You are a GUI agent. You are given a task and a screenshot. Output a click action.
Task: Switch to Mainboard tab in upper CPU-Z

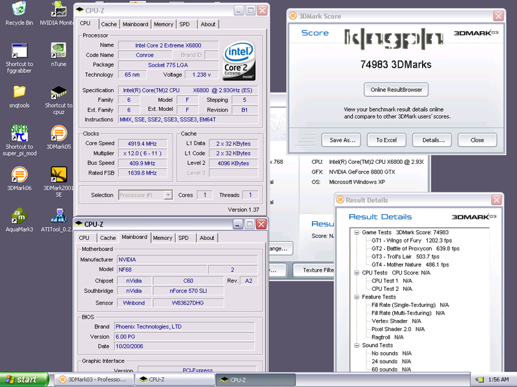coord(136,25)
